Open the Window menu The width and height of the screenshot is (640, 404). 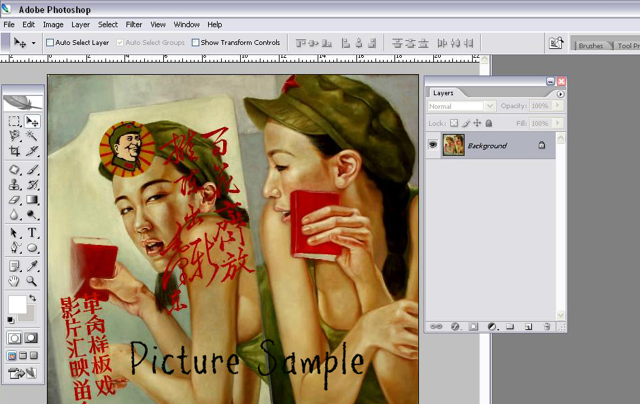pos(186,24)
